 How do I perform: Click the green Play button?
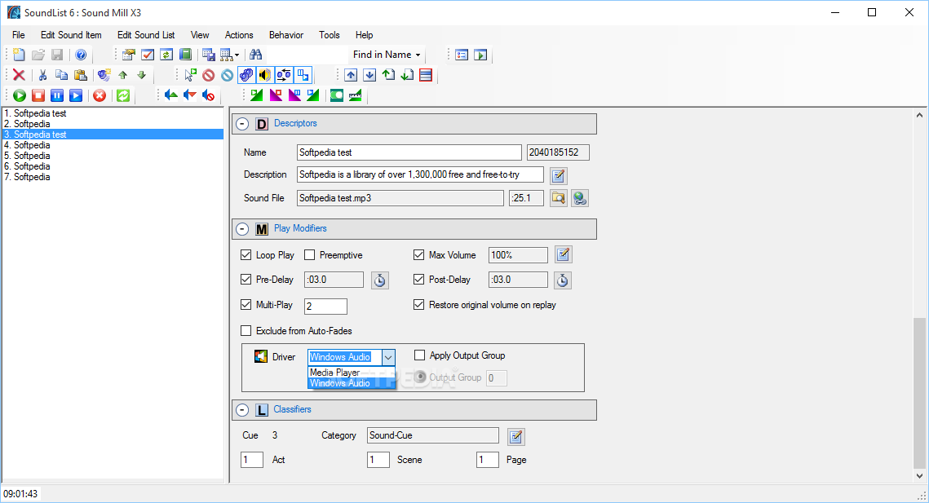click(20, 95)
